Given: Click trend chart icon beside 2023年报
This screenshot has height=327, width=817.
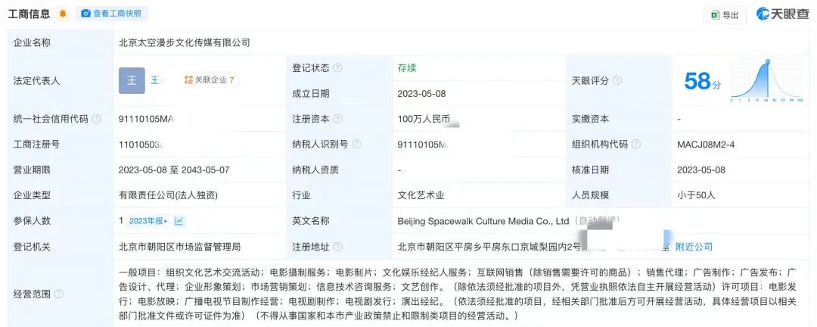Looking at the screenshot, I should tap(179, 221).
